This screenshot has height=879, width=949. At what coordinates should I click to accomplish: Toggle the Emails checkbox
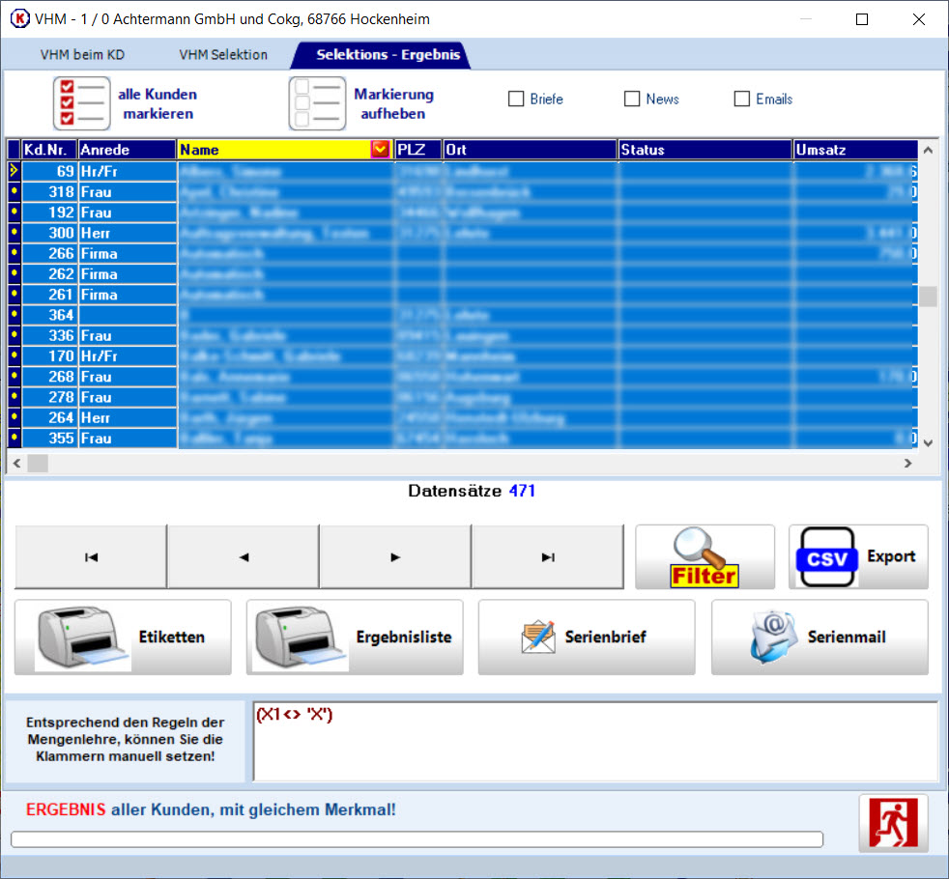click(742, 99)
